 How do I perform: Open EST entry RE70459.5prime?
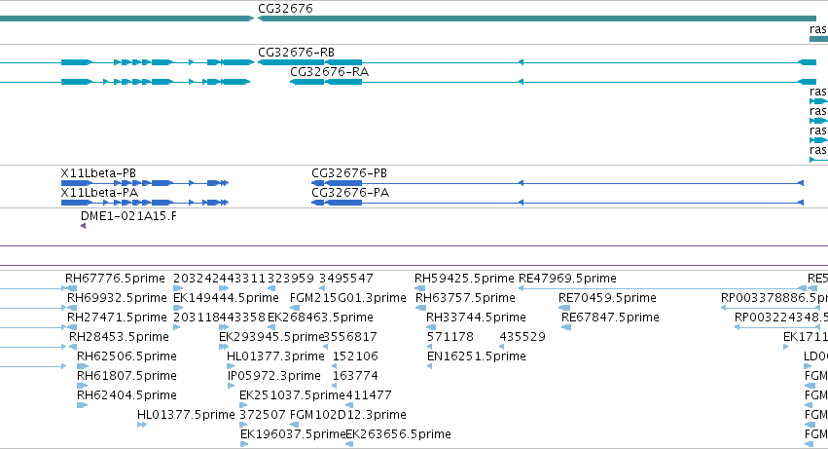[608, 298]
